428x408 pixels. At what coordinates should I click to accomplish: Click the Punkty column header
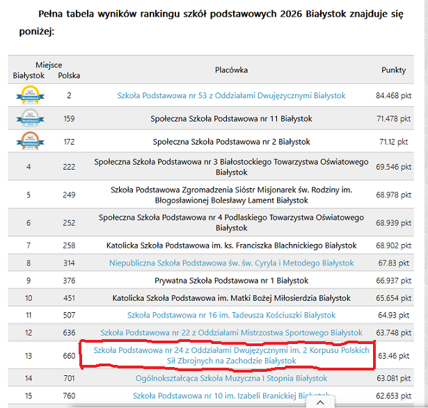pos(393,70)
